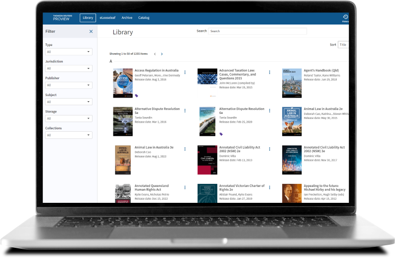Switch to the Archive tab
This screenshot has height=258, width=395.
[127, 17]
